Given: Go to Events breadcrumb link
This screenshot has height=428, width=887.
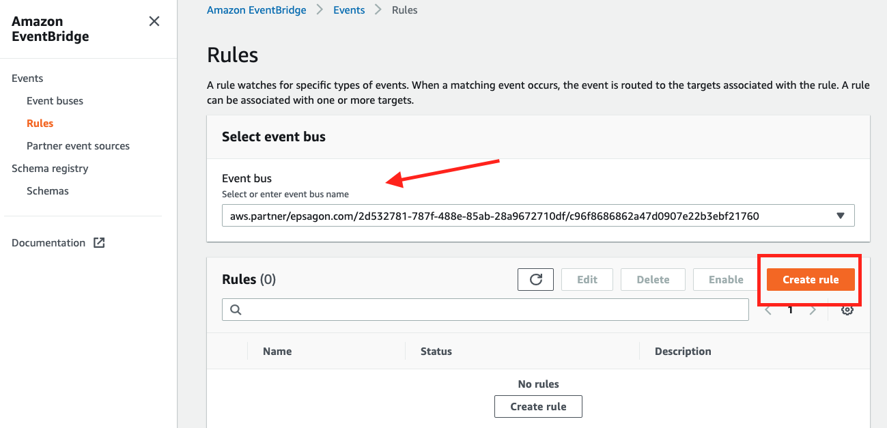Looking at the screenshot, I should coord(349,10).
